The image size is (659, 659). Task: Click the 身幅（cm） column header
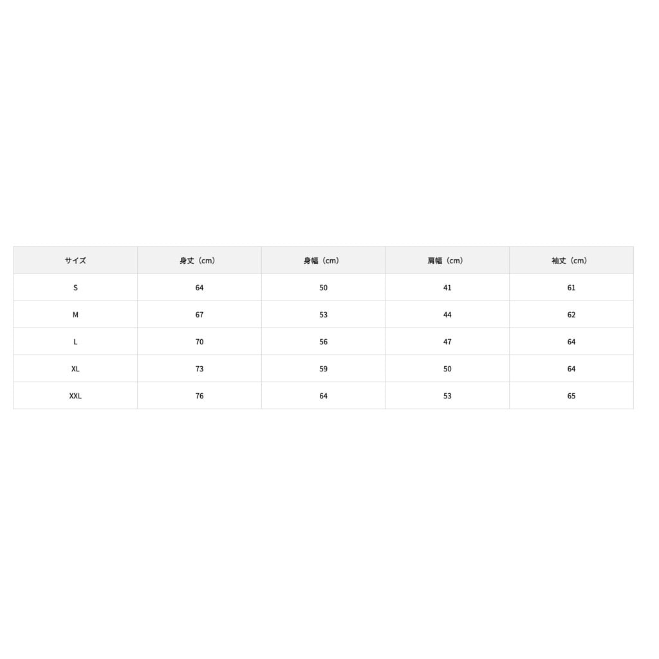tap(323, 261)
